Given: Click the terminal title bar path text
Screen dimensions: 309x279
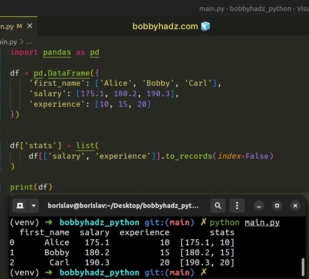Looking at the screenshot, I should [123, 206].
